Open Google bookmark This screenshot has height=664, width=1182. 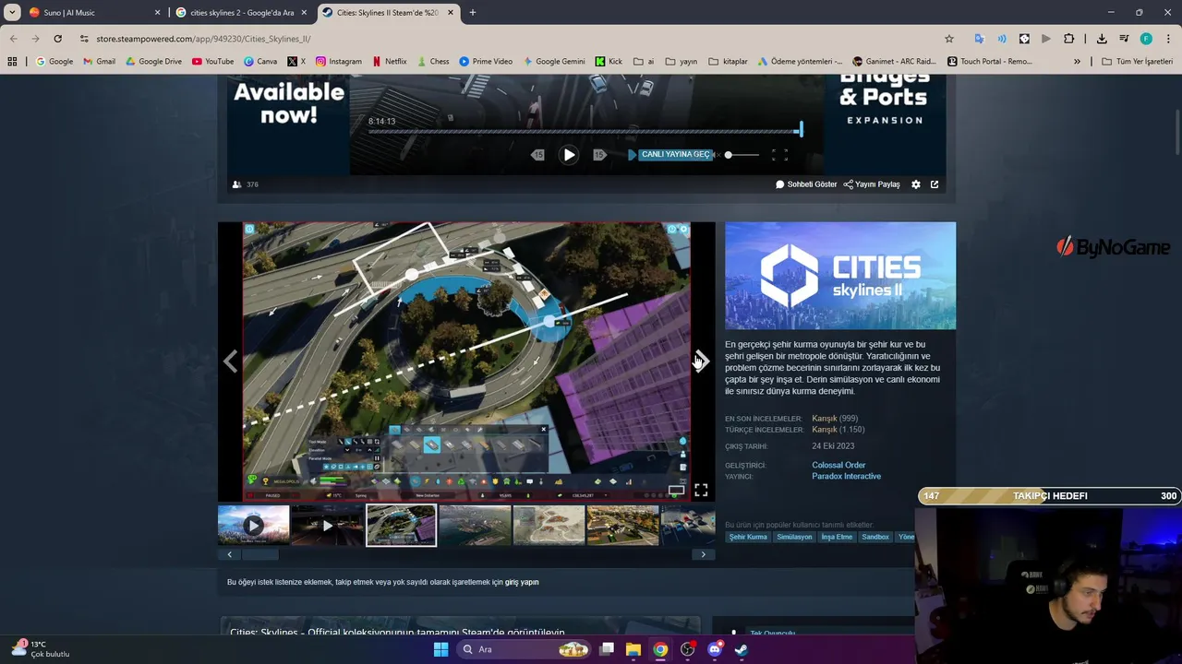click(x=54, y=62)
